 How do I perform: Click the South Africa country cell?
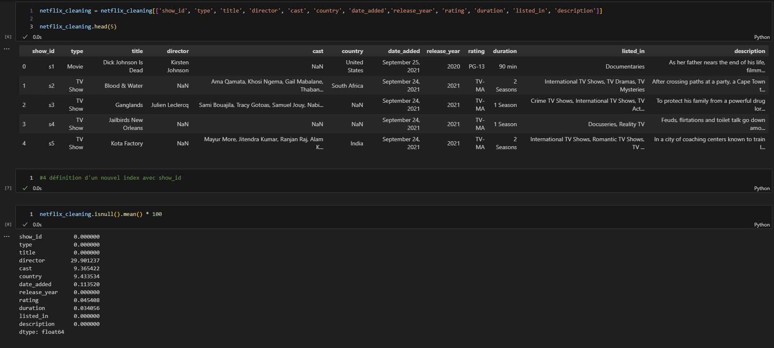point(347,86)
